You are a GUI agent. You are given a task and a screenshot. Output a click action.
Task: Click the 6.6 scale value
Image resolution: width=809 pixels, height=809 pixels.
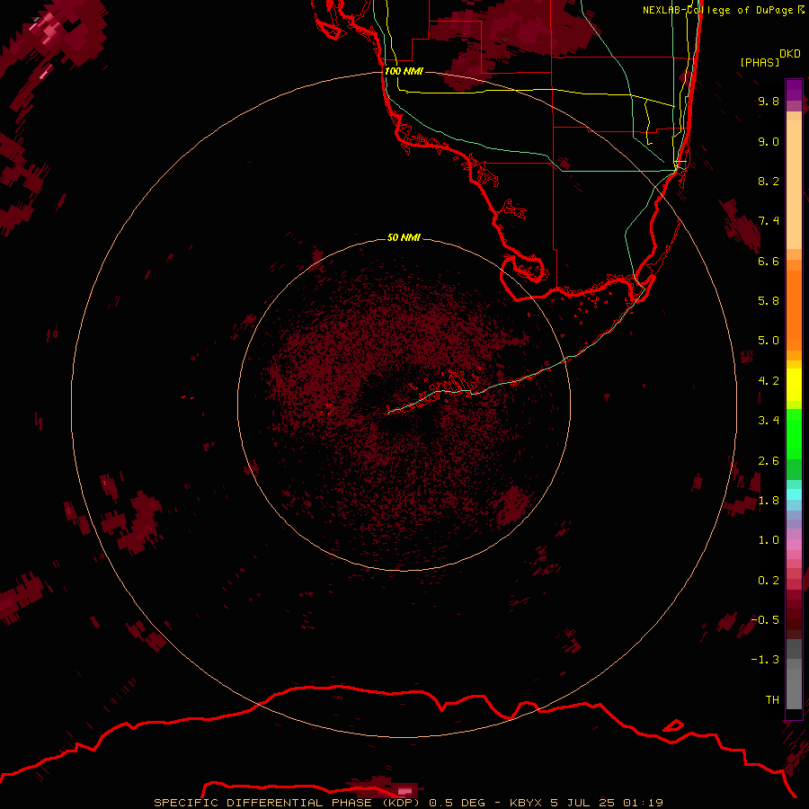tap(769, 261)
